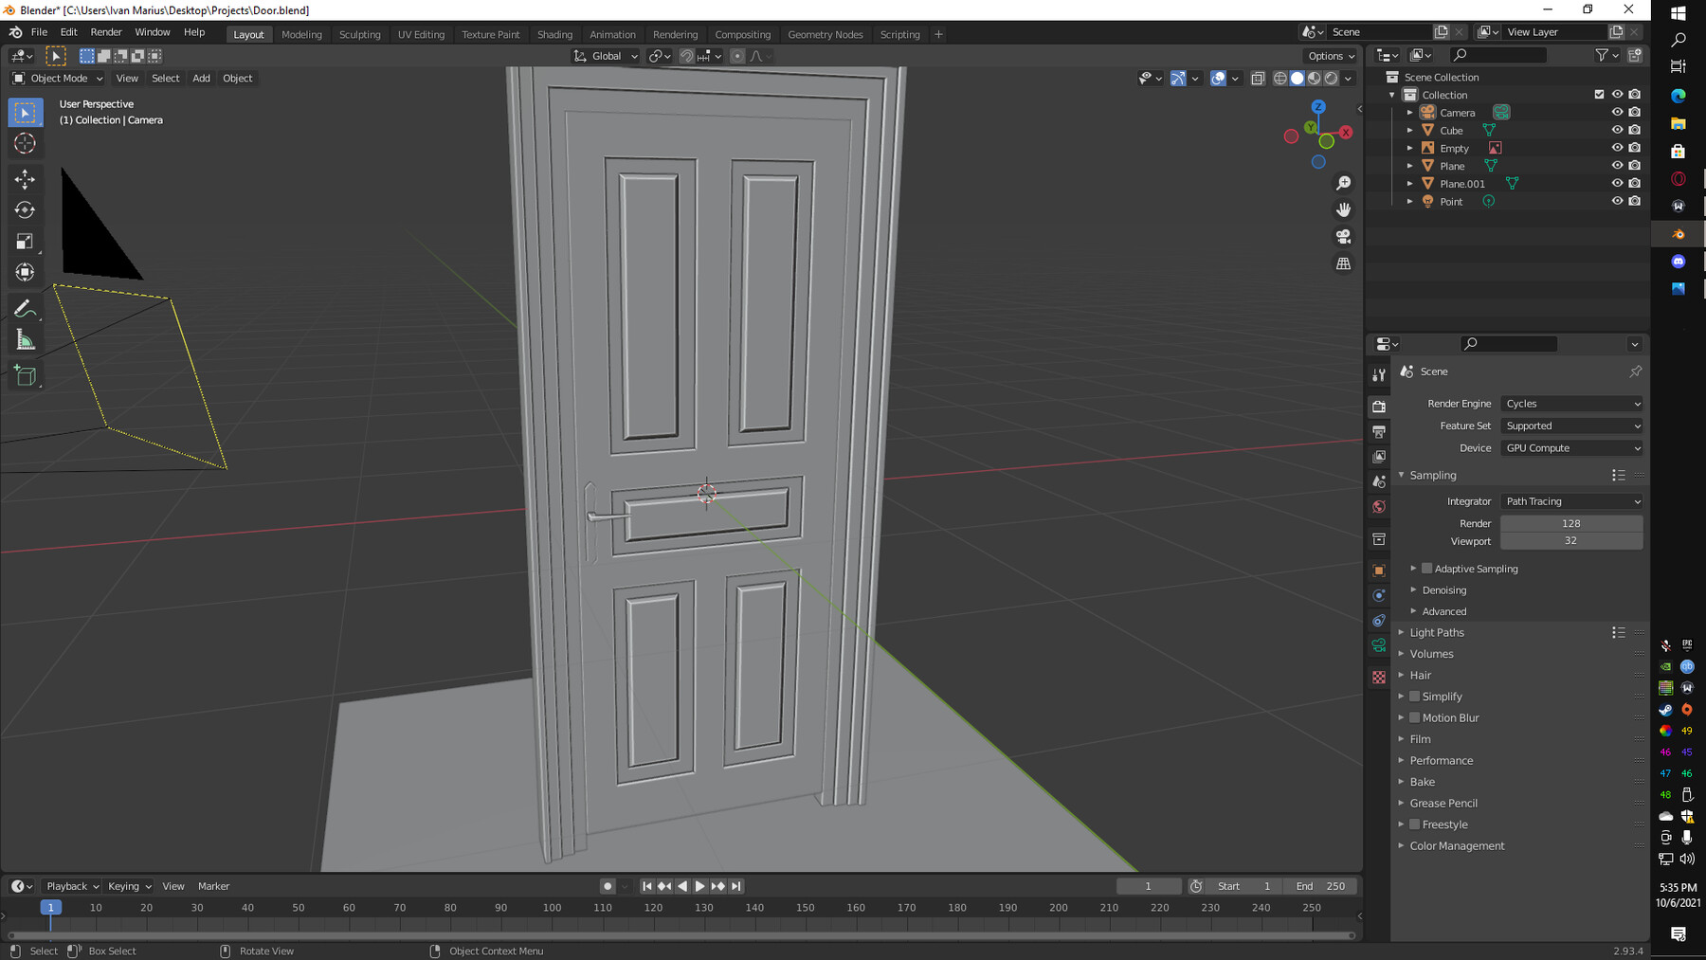Open the Output Properties tab

1379,432
